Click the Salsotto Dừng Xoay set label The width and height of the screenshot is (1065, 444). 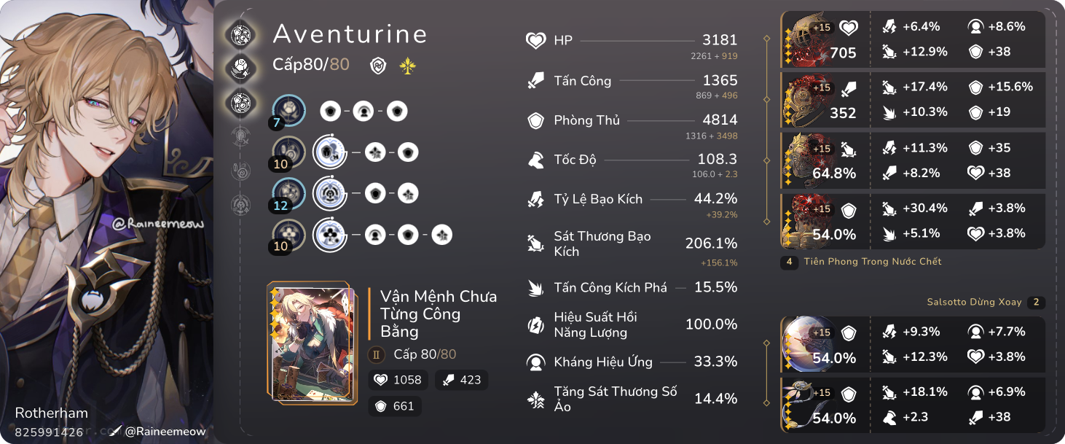[x=974, y=302]
